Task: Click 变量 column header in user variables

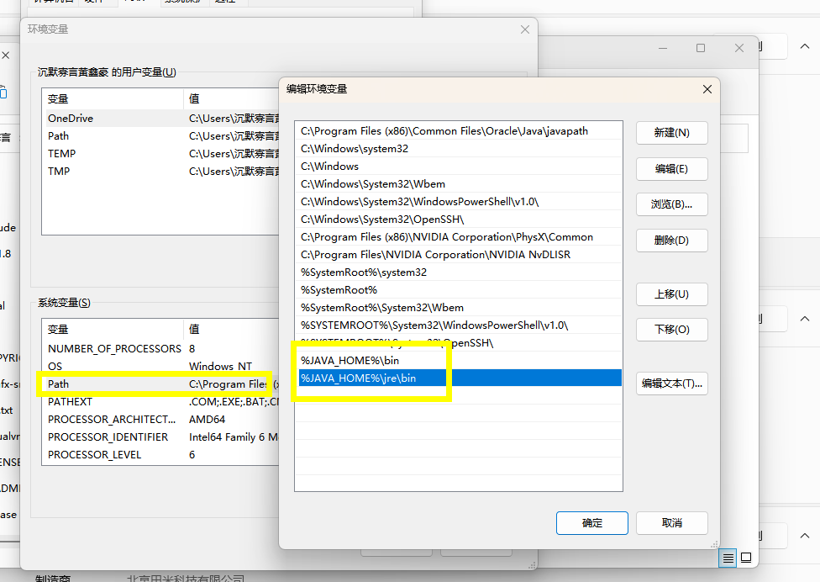Action: [x=113, y=99]
